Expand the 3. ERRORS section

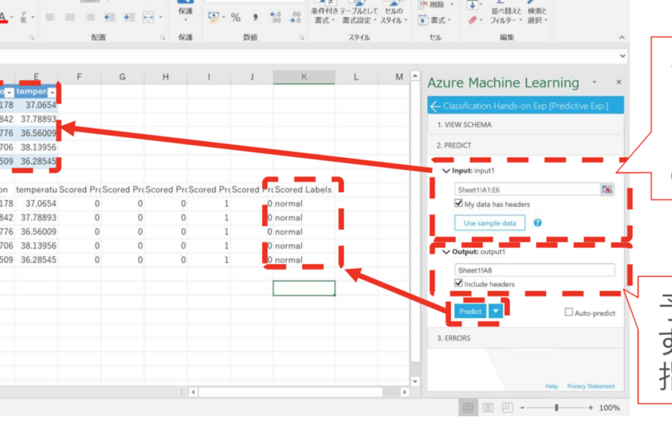(x=526, y=338)
